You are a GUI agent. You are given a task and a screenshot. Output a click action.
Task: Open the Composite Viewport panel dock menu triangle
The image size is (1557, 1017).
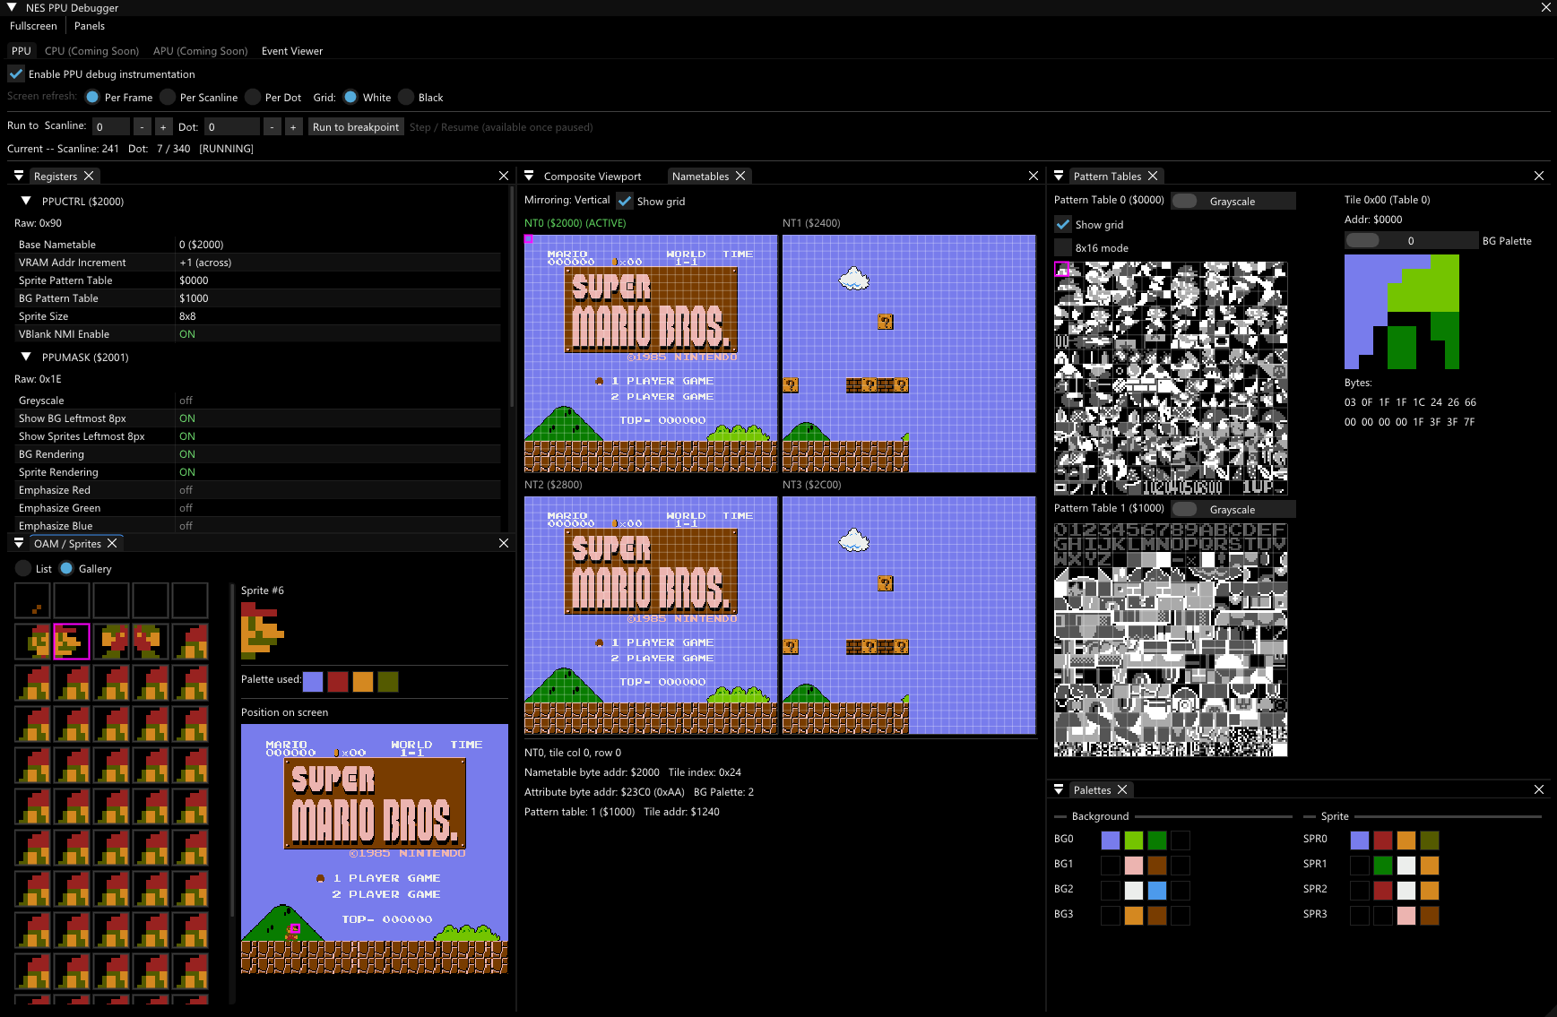529,177
